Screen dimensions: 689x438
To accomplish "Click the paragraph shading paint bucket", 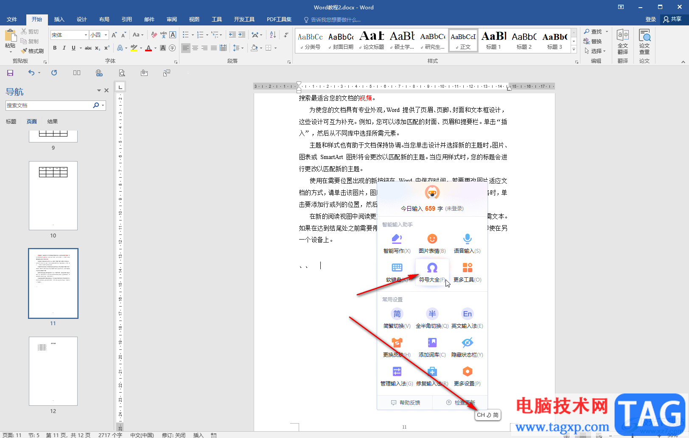I will [254, 48].
